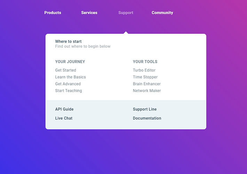Click the Find out where to begin subtitle
247x174 pixels.
[x=83, y=47]
